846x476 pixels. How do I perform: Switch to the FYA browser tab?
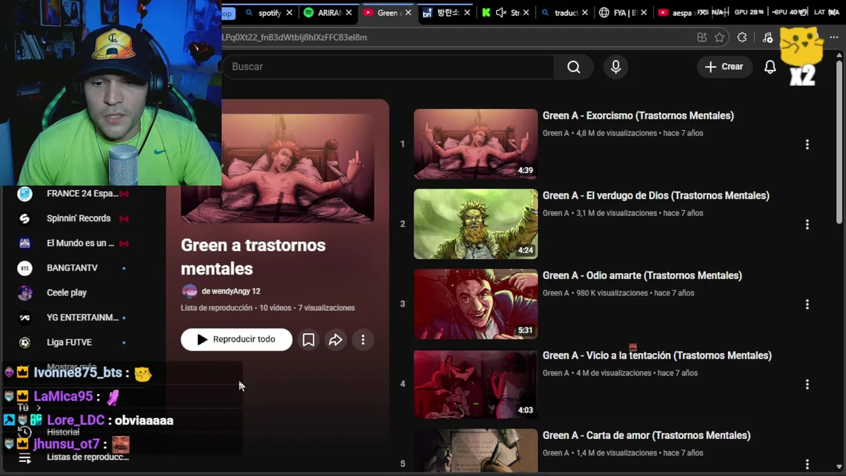624,13
